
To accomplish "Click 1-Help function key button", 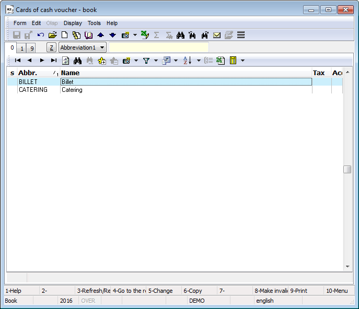I will [x=22, y=291].
